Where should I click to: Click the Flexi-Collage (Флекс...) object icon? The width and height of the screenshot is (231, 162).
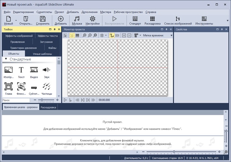click(x=21, y=87)
